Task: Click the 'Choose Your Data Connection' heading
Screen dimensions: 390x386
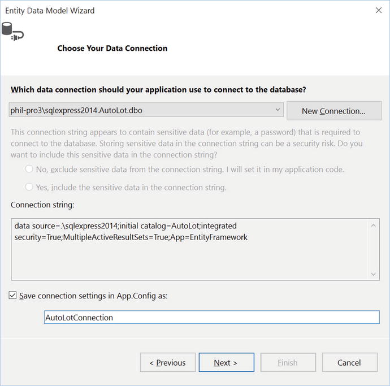Action: 112,49
